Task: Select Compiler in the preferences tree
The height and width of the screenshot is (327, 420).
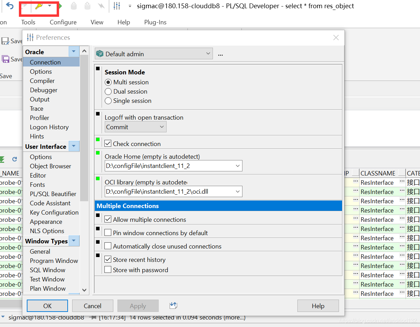Action: (x=42, y=81)
